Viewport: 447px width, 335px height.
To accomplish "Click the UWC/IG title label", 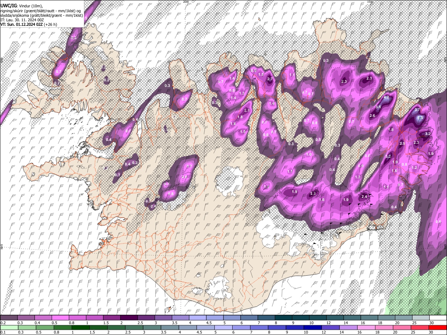I will pos(8,6).
